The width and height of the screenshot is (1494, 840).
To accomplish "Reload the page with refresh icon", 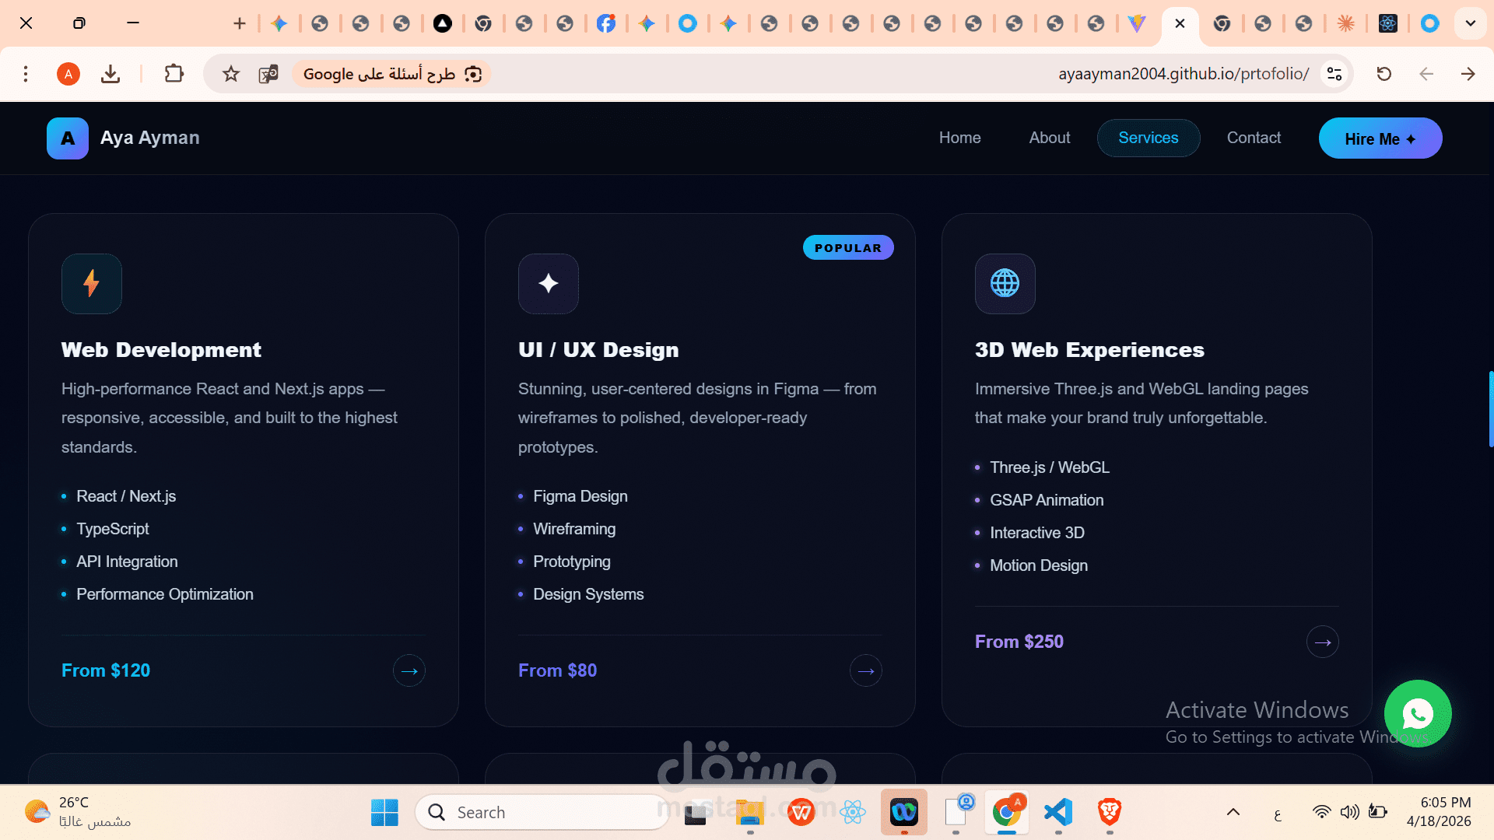I will pyautogui.click(x=1384, y=74).
